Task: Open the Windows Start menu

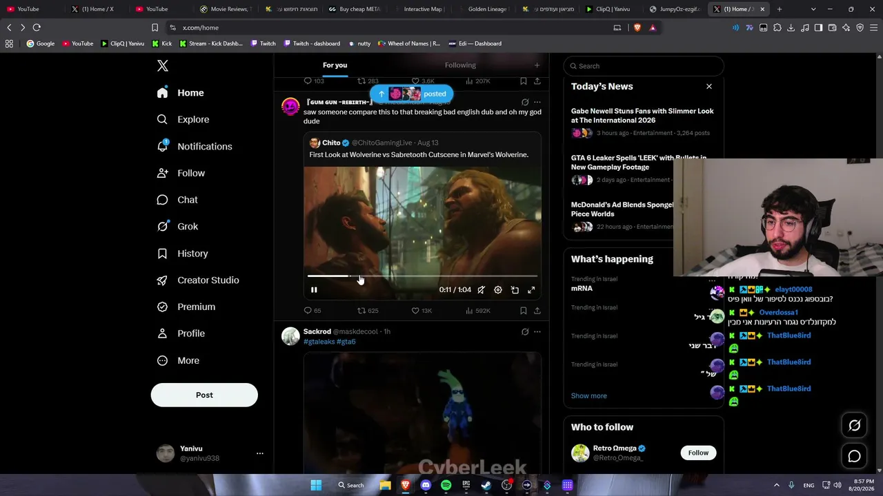Action: (316, 485)
